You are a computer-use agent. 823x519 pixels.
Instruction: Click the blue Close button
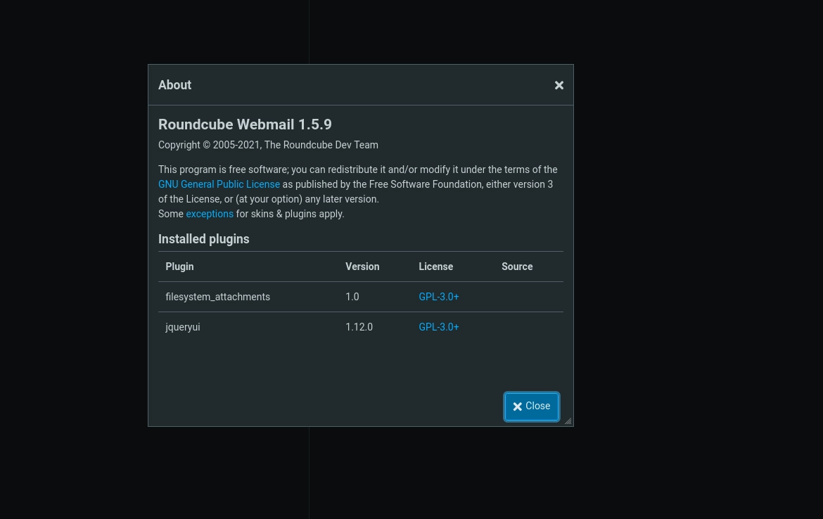531,406
